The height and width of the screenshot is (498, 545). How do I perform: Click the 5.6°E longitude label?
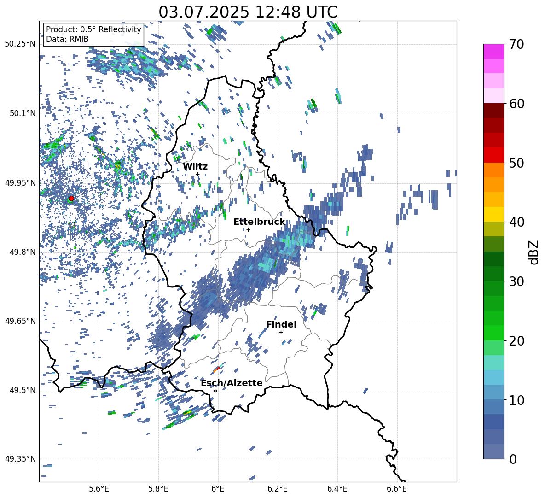[x=99, y=489]
